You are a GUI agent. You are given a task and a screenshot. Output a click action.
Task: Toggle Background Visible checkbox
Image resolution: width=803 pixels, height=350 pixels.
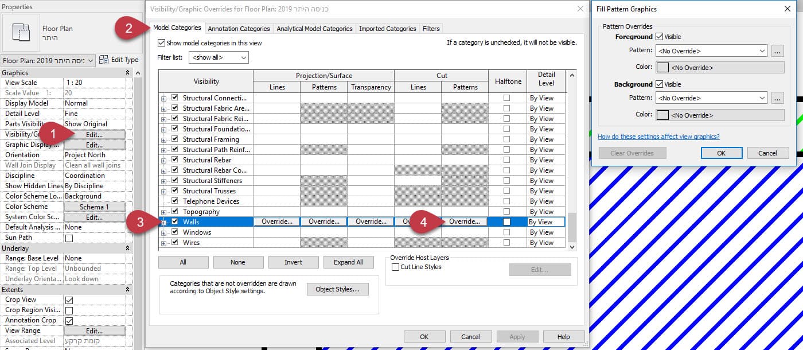click(x=659, y=84)
